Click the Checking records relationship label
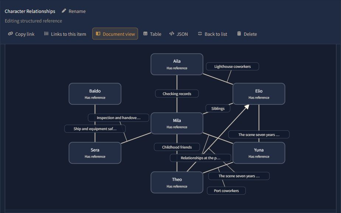Screen dimensions: 341x213 (177, 94)
